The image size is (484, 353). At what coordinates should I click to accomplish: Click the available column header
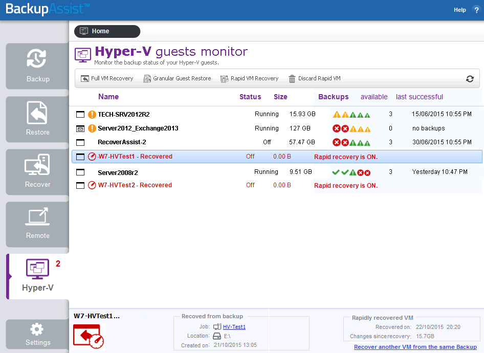click(374, 97)
